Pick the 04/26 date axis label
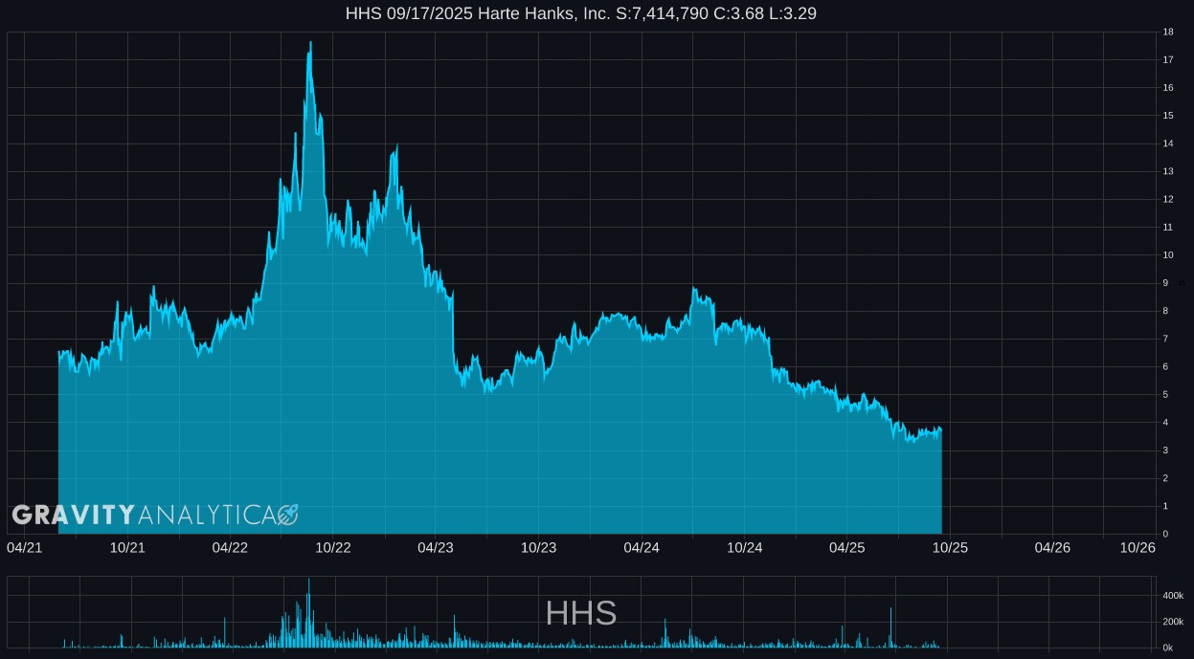 (1052, 547)
